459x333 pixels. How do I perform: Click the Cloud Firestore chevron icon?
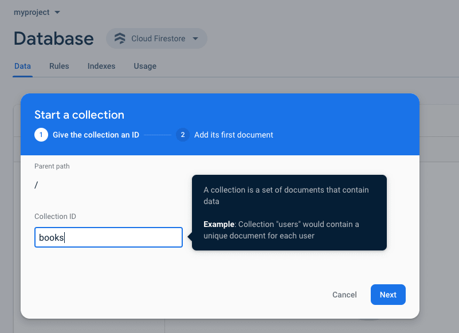[x=195, y=38]
